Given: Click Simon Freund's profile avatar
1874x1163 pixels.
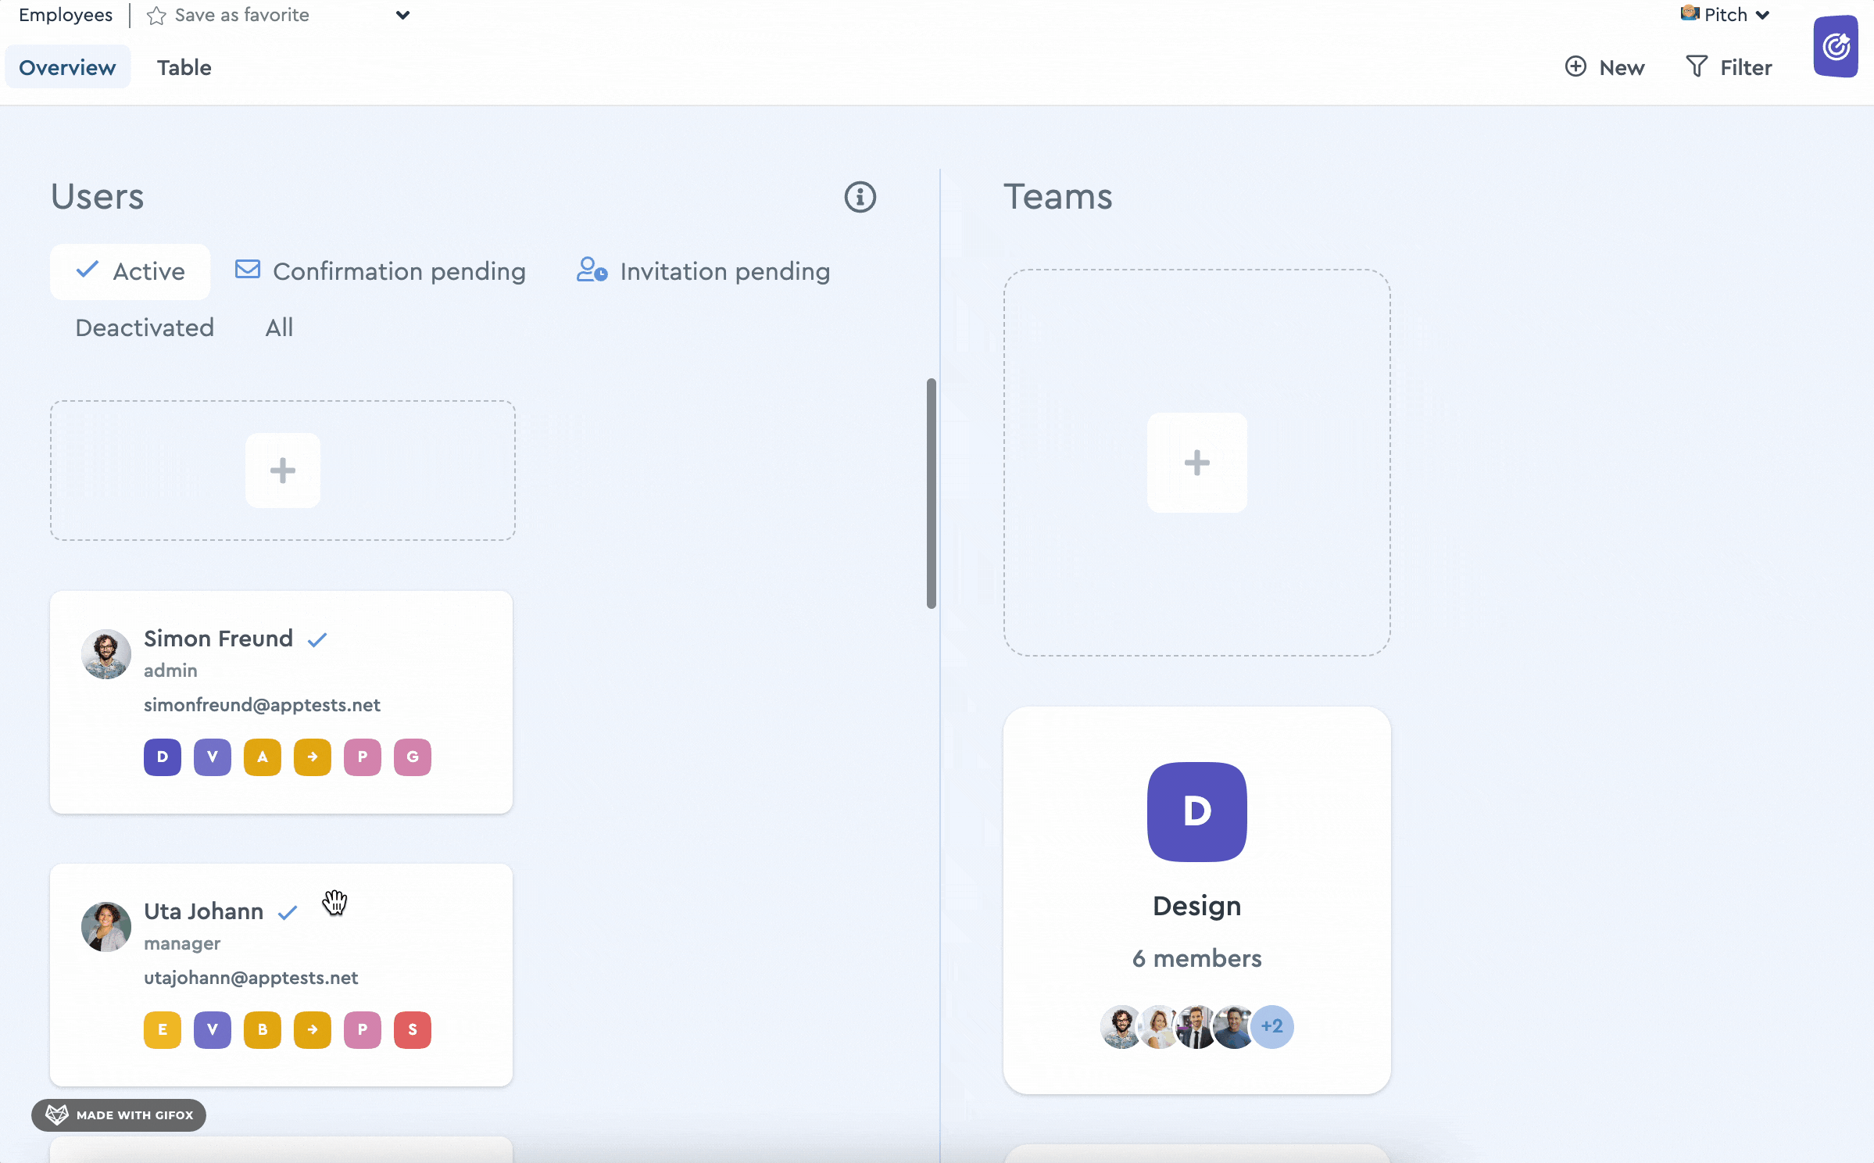Looking at the screenshot, I should pos(106,653).
